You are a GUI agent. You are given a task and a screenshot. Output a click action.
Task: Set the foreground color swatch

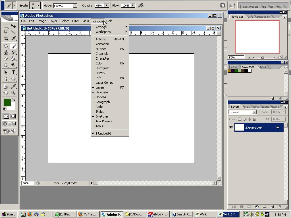pos(7,102)
